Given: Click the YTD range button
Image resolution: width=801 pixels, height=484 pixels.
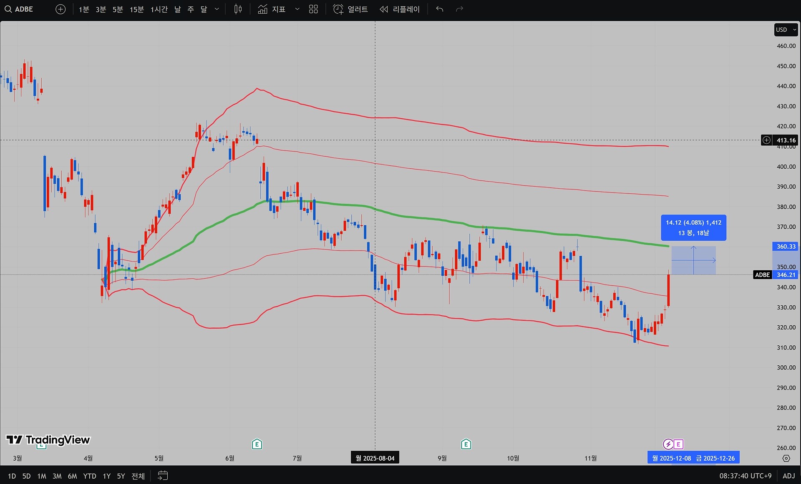Looking at the screenshot, I should tap(89, 476).
